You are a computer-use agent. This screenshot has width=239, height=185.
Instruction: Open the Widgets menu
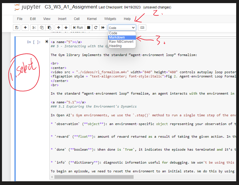coord(110,19)
